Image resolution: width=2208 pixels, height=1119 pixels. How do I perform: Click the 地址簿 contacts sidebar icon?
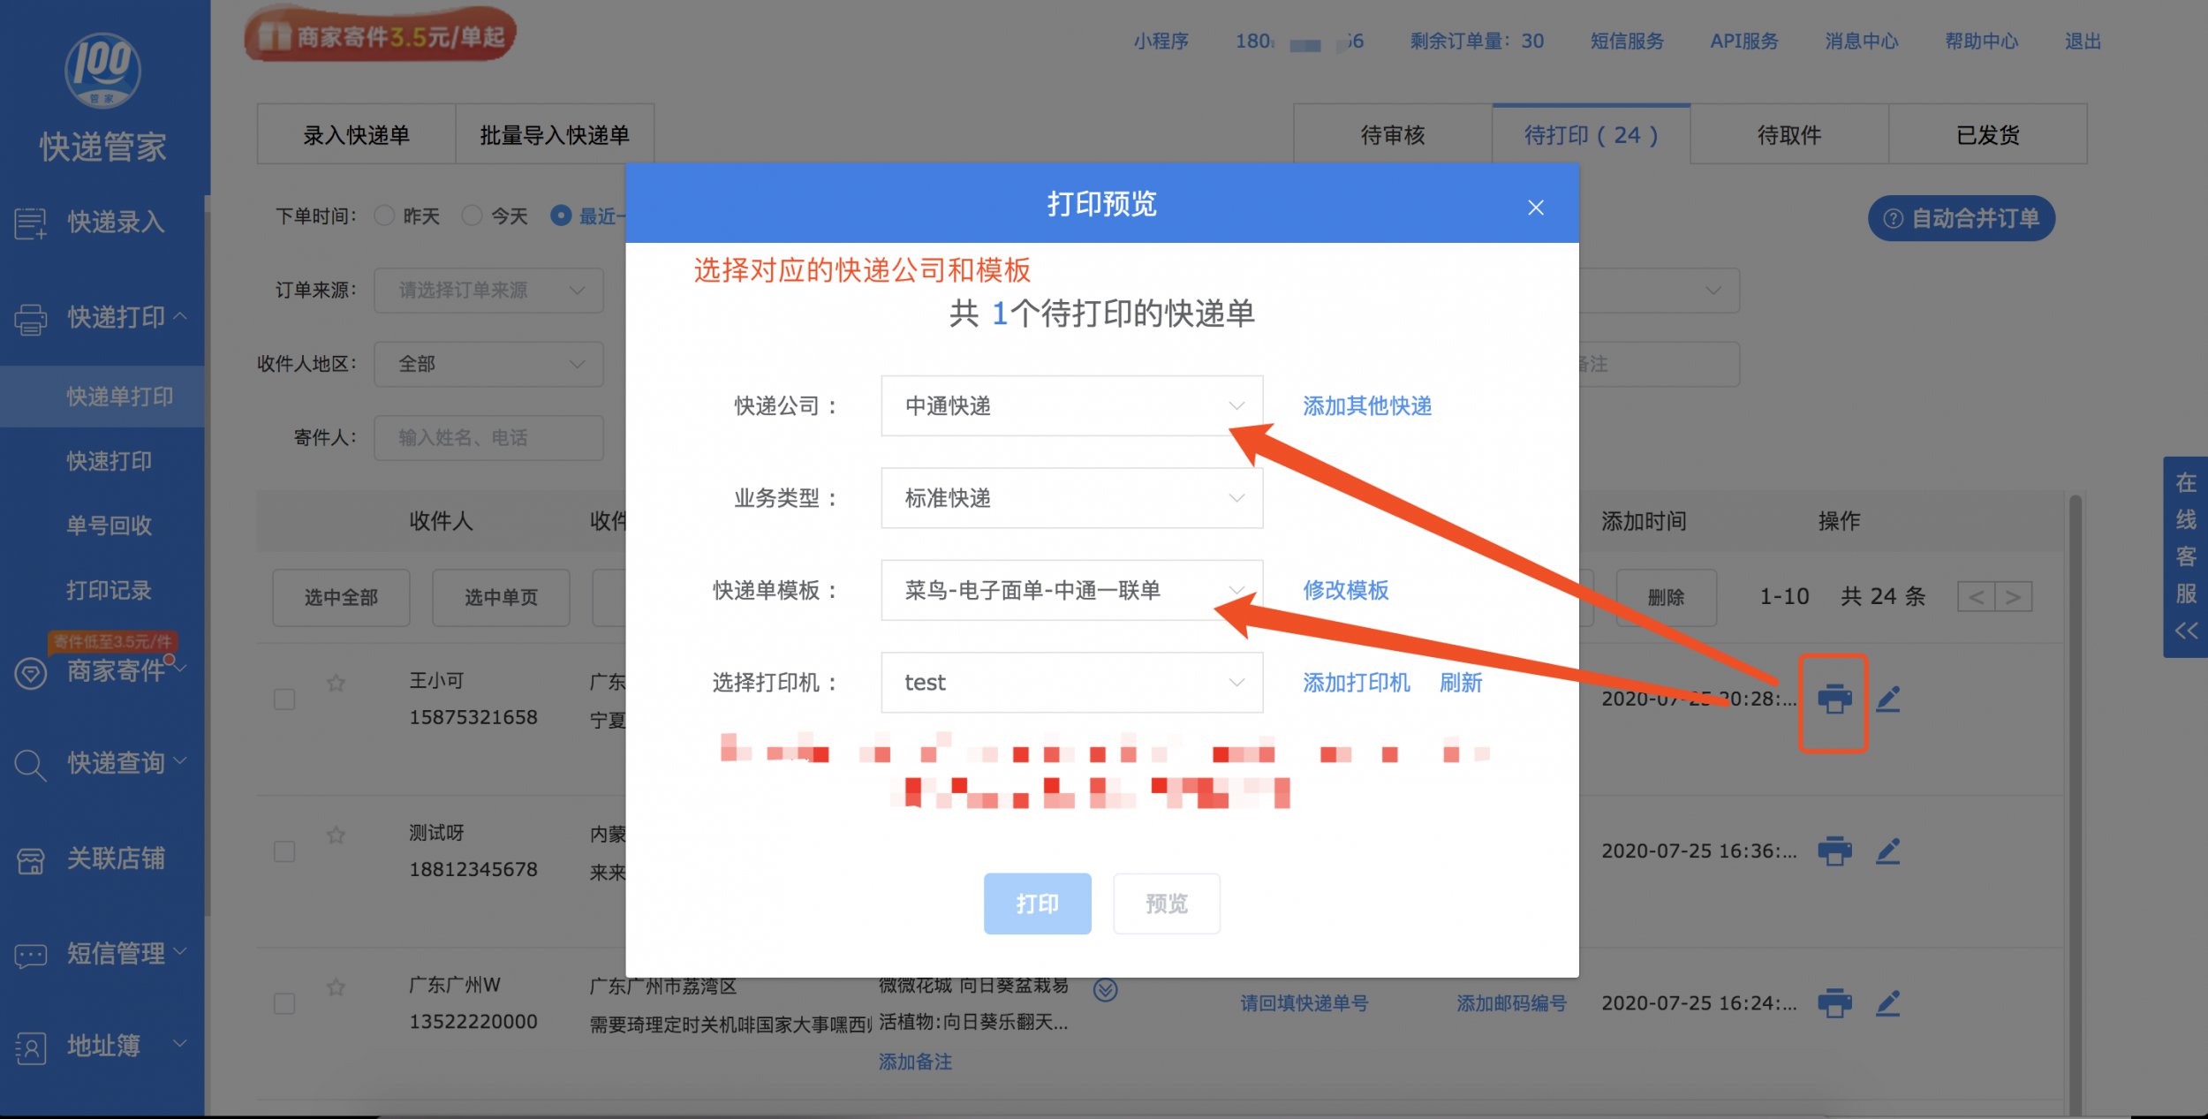pyautogui.click(x=30, y=1048)
